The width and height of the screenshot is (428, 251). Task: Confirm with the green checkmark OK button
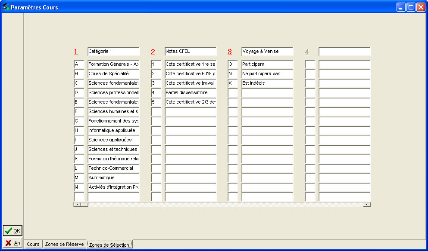click(x=12, y=231)
